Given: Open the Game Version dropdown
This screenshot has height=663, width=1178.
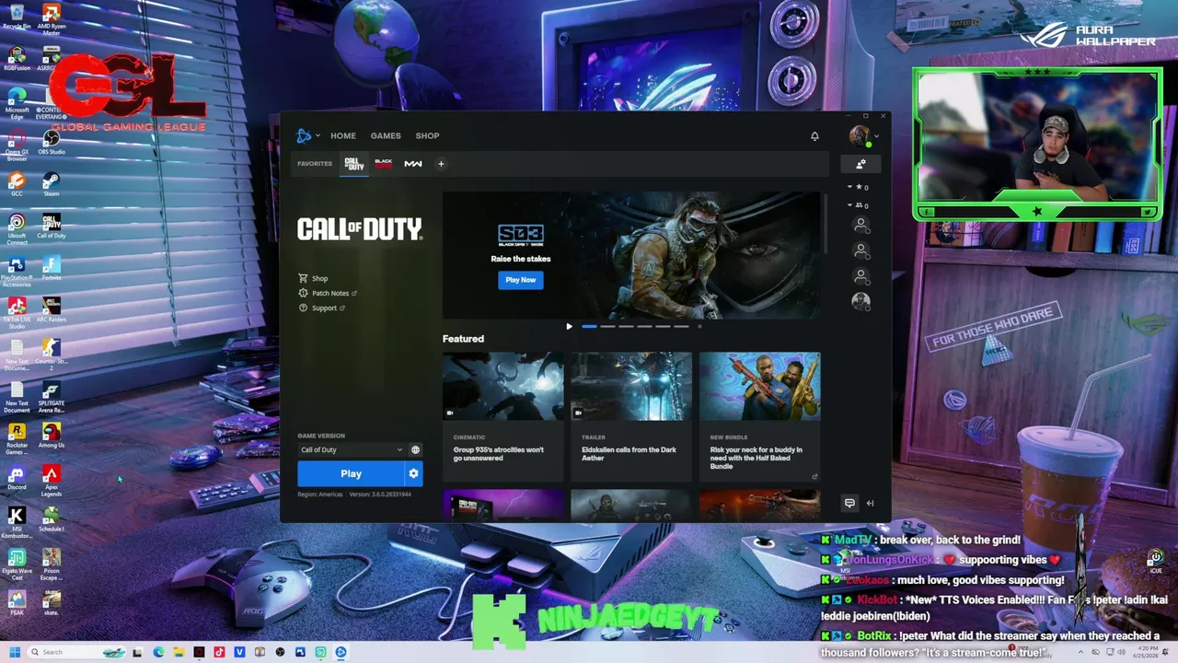Looking at the screenshot, I should click(x=351, y=449).
